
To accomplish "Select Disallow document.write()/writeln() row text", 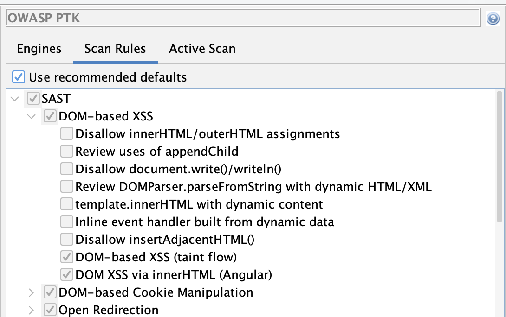I will pyautogui.click(x=178, y=169).
